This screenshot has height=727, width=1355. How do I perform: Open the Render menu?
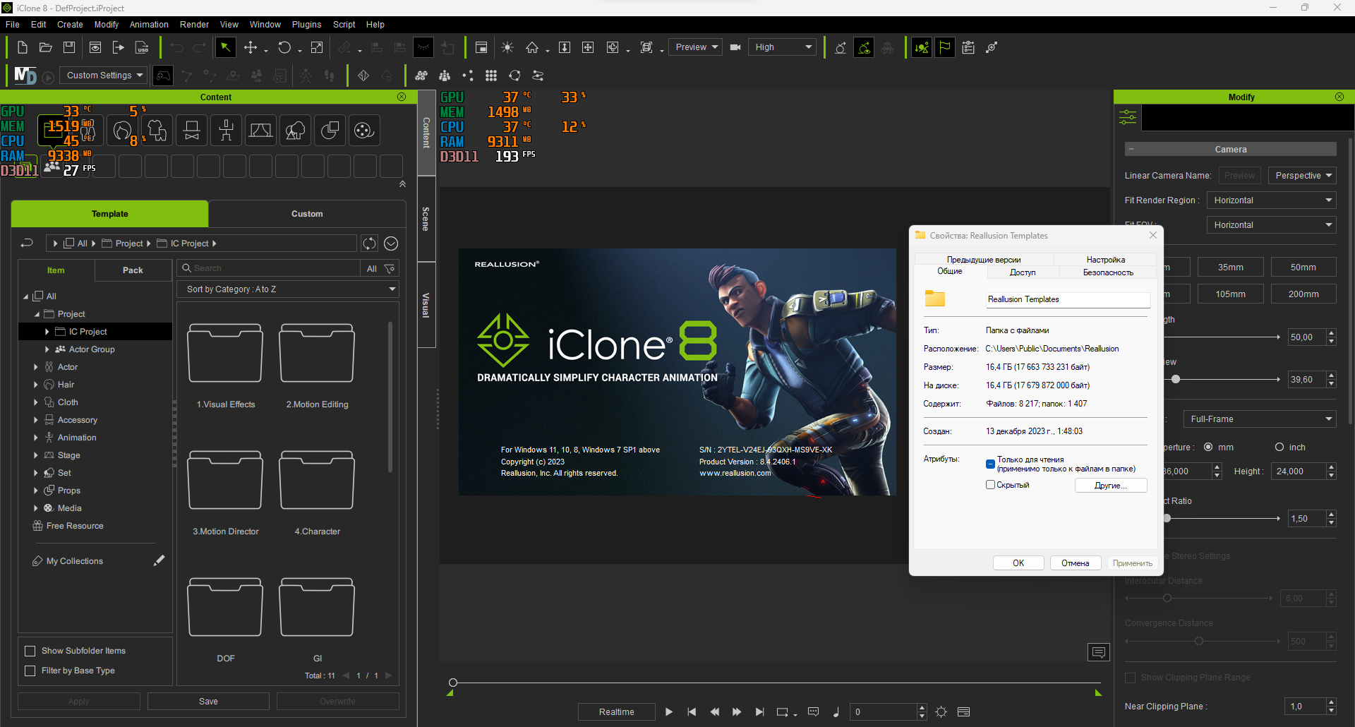pyautogui.click(x=194, y=25)
